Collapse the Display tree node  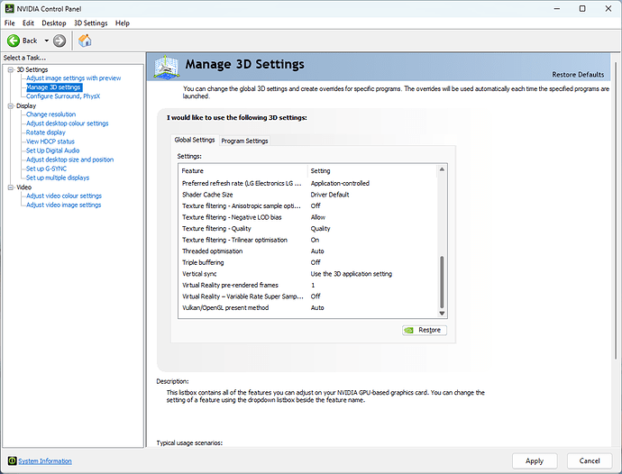(8, 105)
